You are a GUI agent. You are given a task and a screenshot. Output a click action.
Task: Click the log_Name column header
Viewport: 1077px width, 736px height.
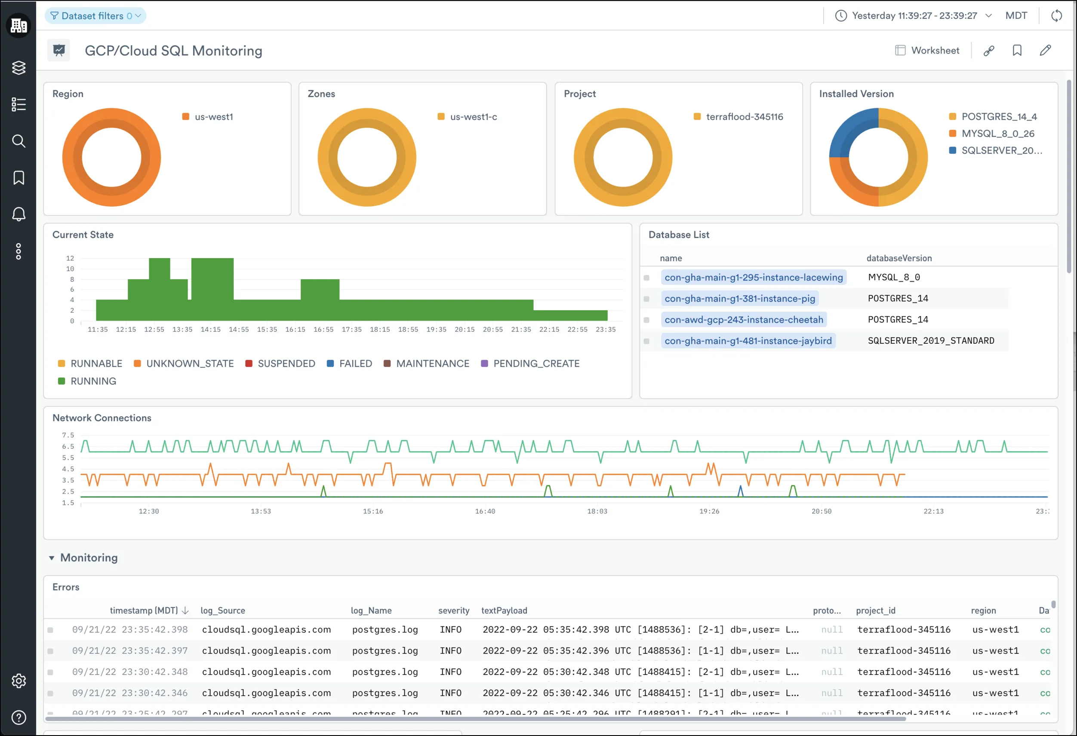coord(371,611)
